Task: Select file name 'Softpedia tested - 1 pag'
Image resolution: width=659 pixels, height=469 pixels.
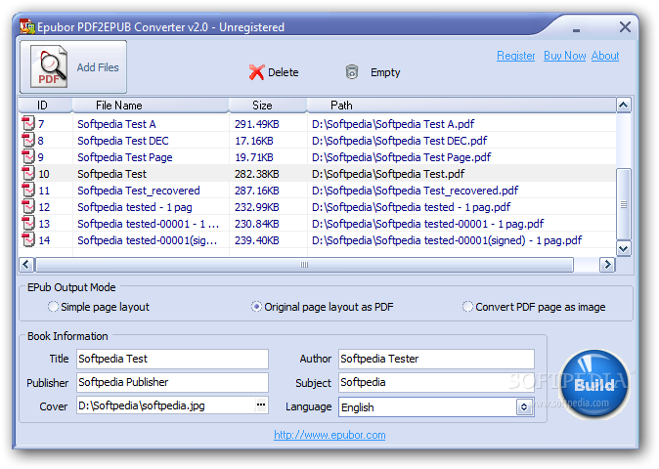Action: (135, 207)
